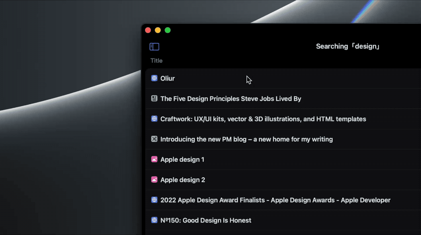Click the globe icon beside Nº150: Good Design Is Honest
Screen dimensions: 421x235
[154, 220]
